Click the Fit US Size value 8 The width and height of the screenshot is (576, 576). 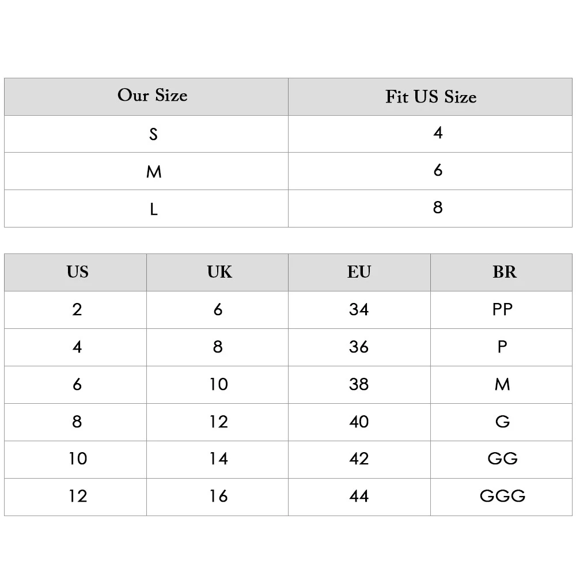click(438, 207)
